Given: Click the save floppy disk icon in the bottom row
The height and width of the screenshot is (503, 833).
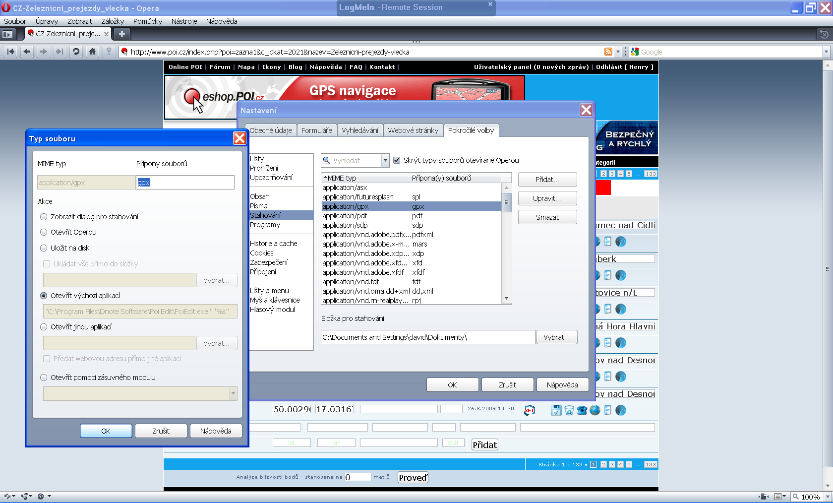Looking at the screenshot, I should pyautogui.click(x=556, y=410).
